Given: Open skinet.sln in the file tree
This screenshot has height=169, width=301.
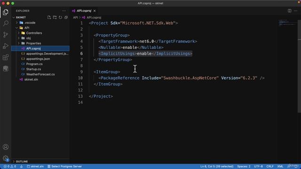Looking at the screenshot, I should point(40,79).
